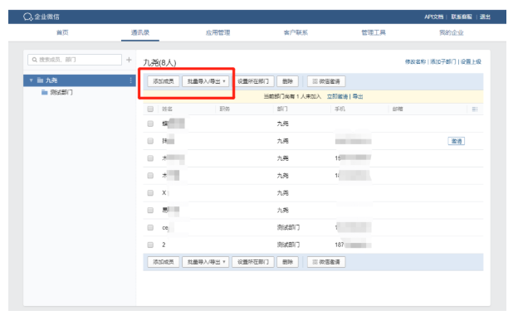Click the 部门 column header
This screenshot has height=320, width=518.
point(282,109)
